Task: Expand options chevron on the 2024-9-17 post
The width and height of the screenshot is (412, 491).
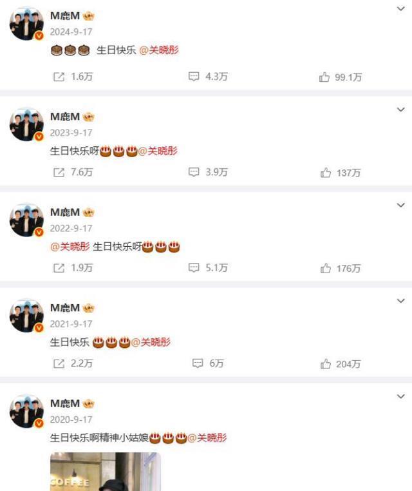Action: pos(401,9)
